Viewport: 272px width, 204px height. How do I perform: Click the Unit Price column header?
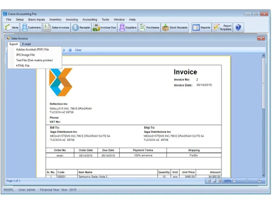coord(188,172)
